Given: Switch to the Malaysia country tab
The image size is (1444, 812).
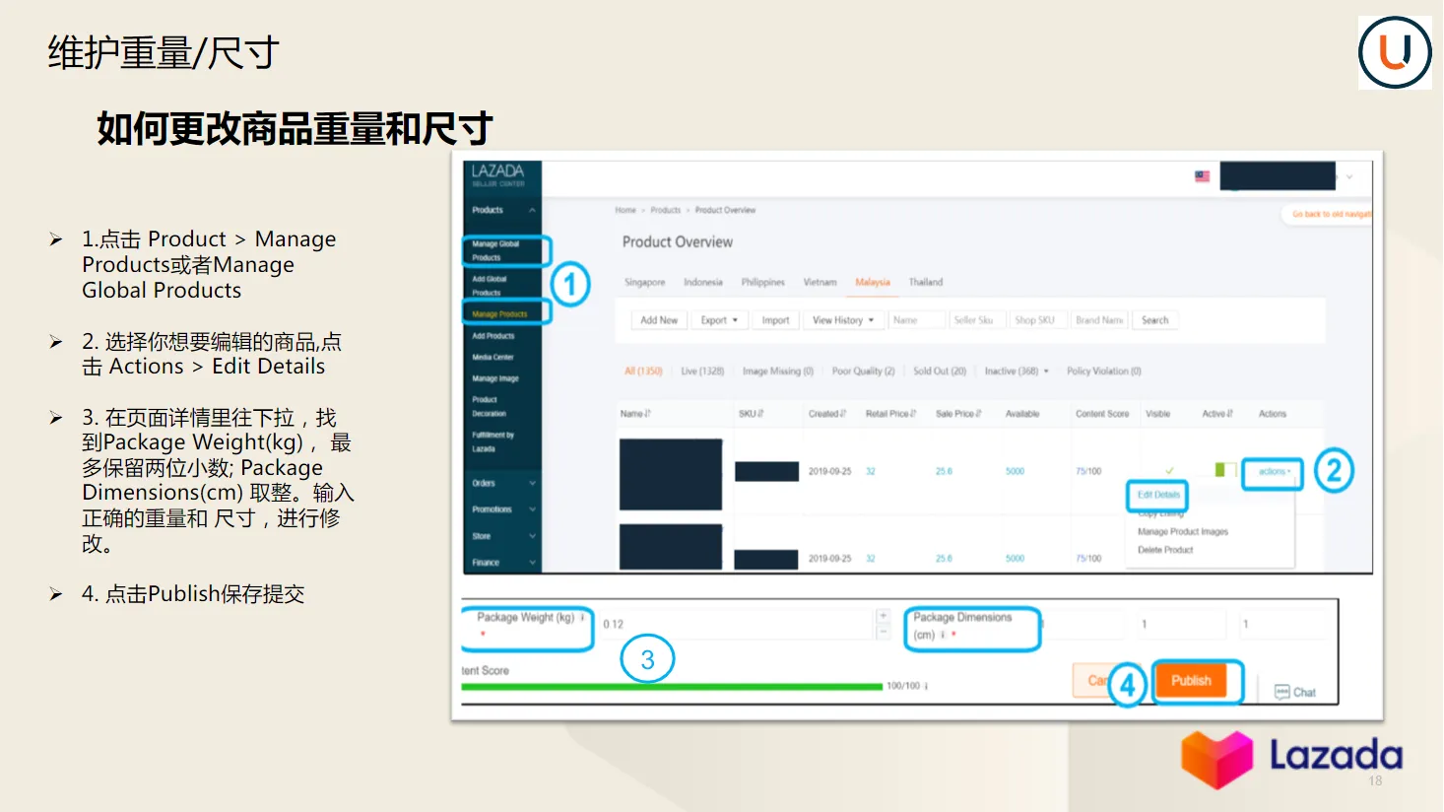Looking at the screenshot, I should 873,282.
